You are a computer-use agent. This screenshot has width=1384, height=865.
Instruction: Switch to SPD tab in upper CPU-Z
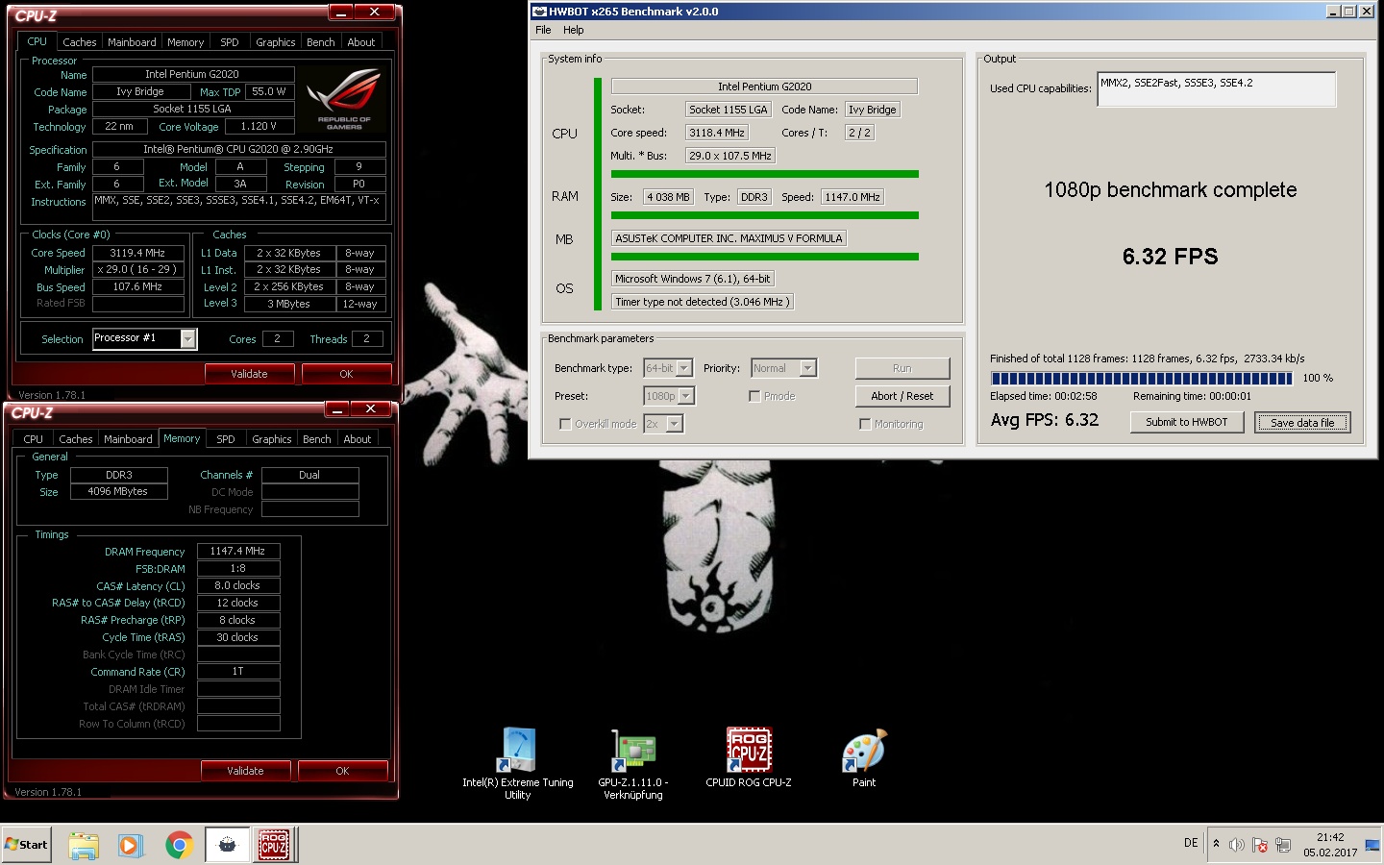click(230, 42)
